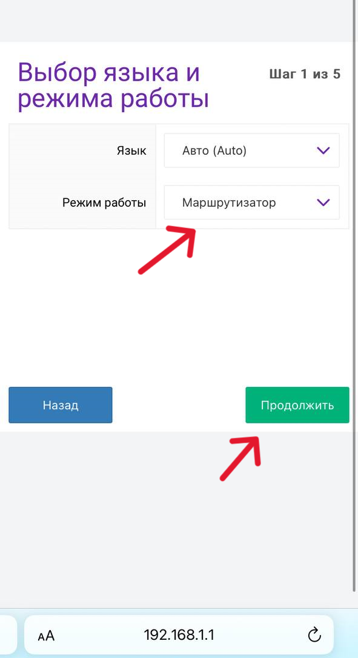Click the Язык field label
The width and height of the screenshot is (358, 658).
[x=131, y=151]
